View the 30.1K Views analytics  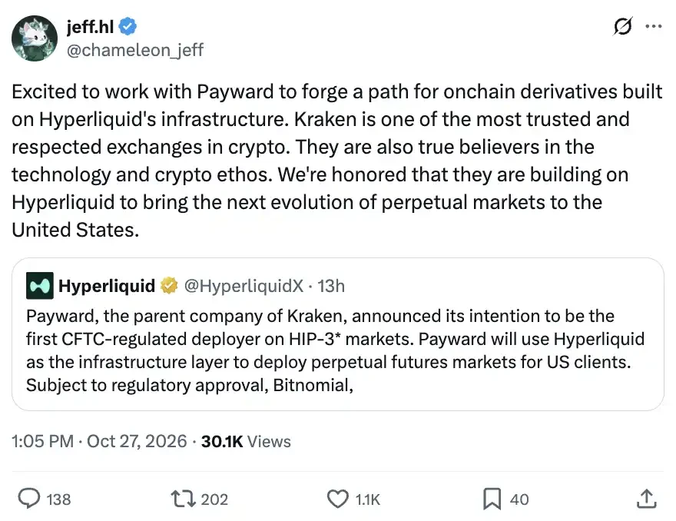pyautogui.click(x=246, y=441)
